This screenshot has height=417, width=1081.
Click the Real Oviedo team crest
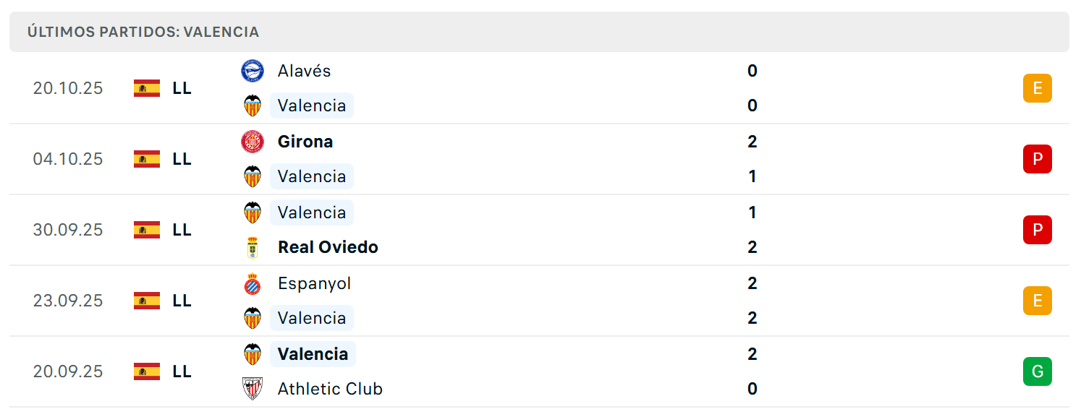[x=253, y=247]
